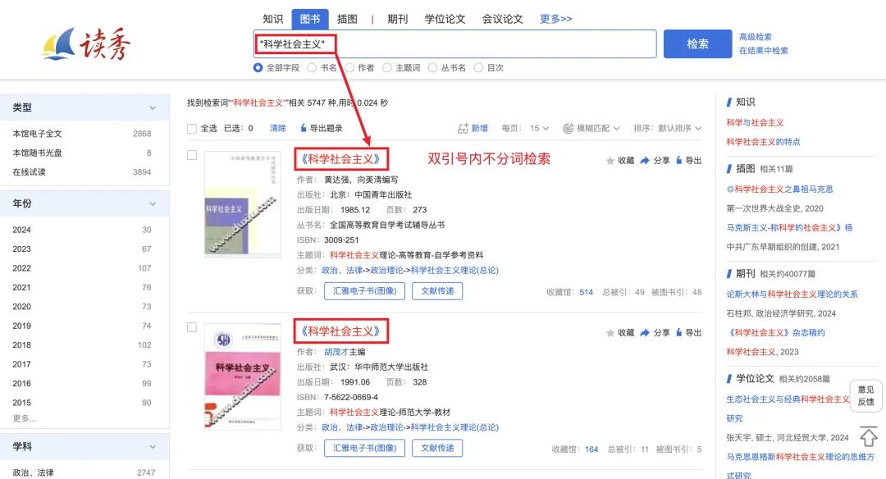Click the star 收藏 icon for the 1985 book
Viewport: 886px width, 479px height.
pyautogui.click(x=610, y=161)
